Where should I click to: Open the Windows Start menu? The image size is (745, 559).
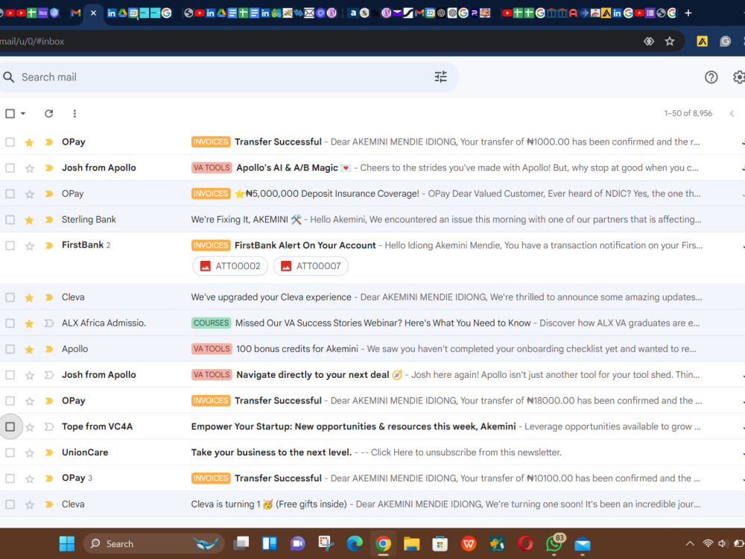point(66,544)
